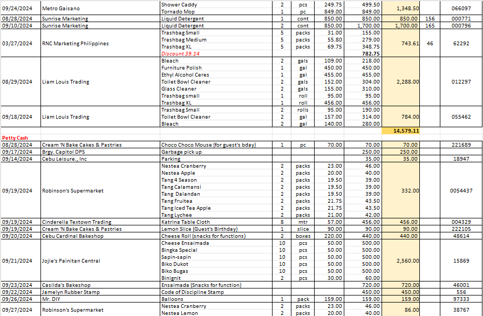Click invoice number 0054437
Viewport: 483px width, 316px height.
pyautogui.click(x=461, y=190)
